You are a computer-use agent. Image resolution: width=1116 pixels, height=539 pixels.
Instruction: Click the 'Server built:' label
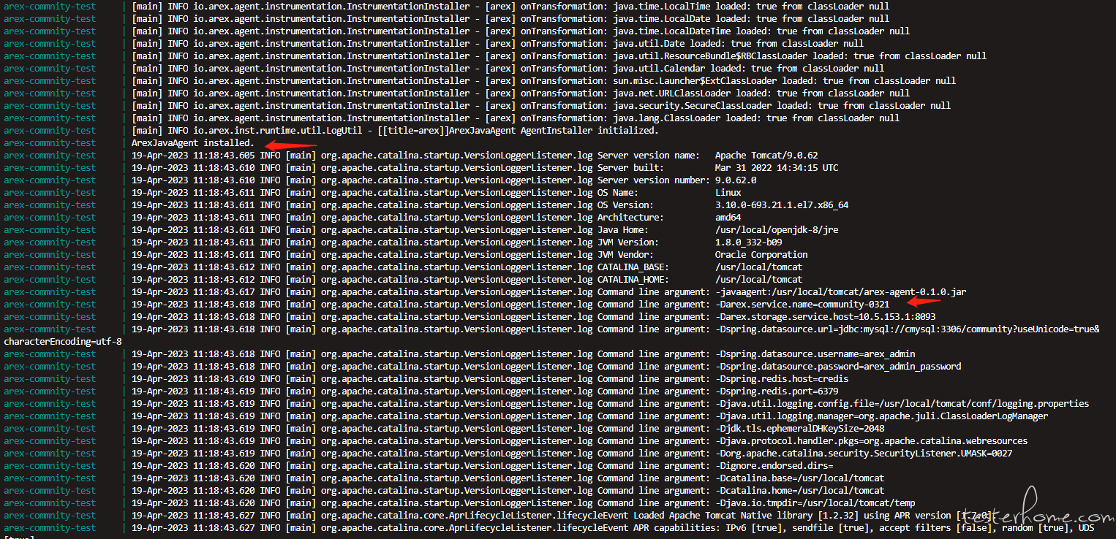[630, 167]
